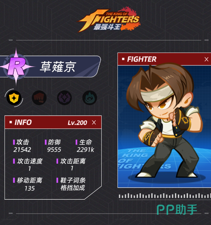The height and width of the screenshot is (225, 211).
Task: Click the INFO panel header
Action: pyautogui.click(x=53, y=122)
